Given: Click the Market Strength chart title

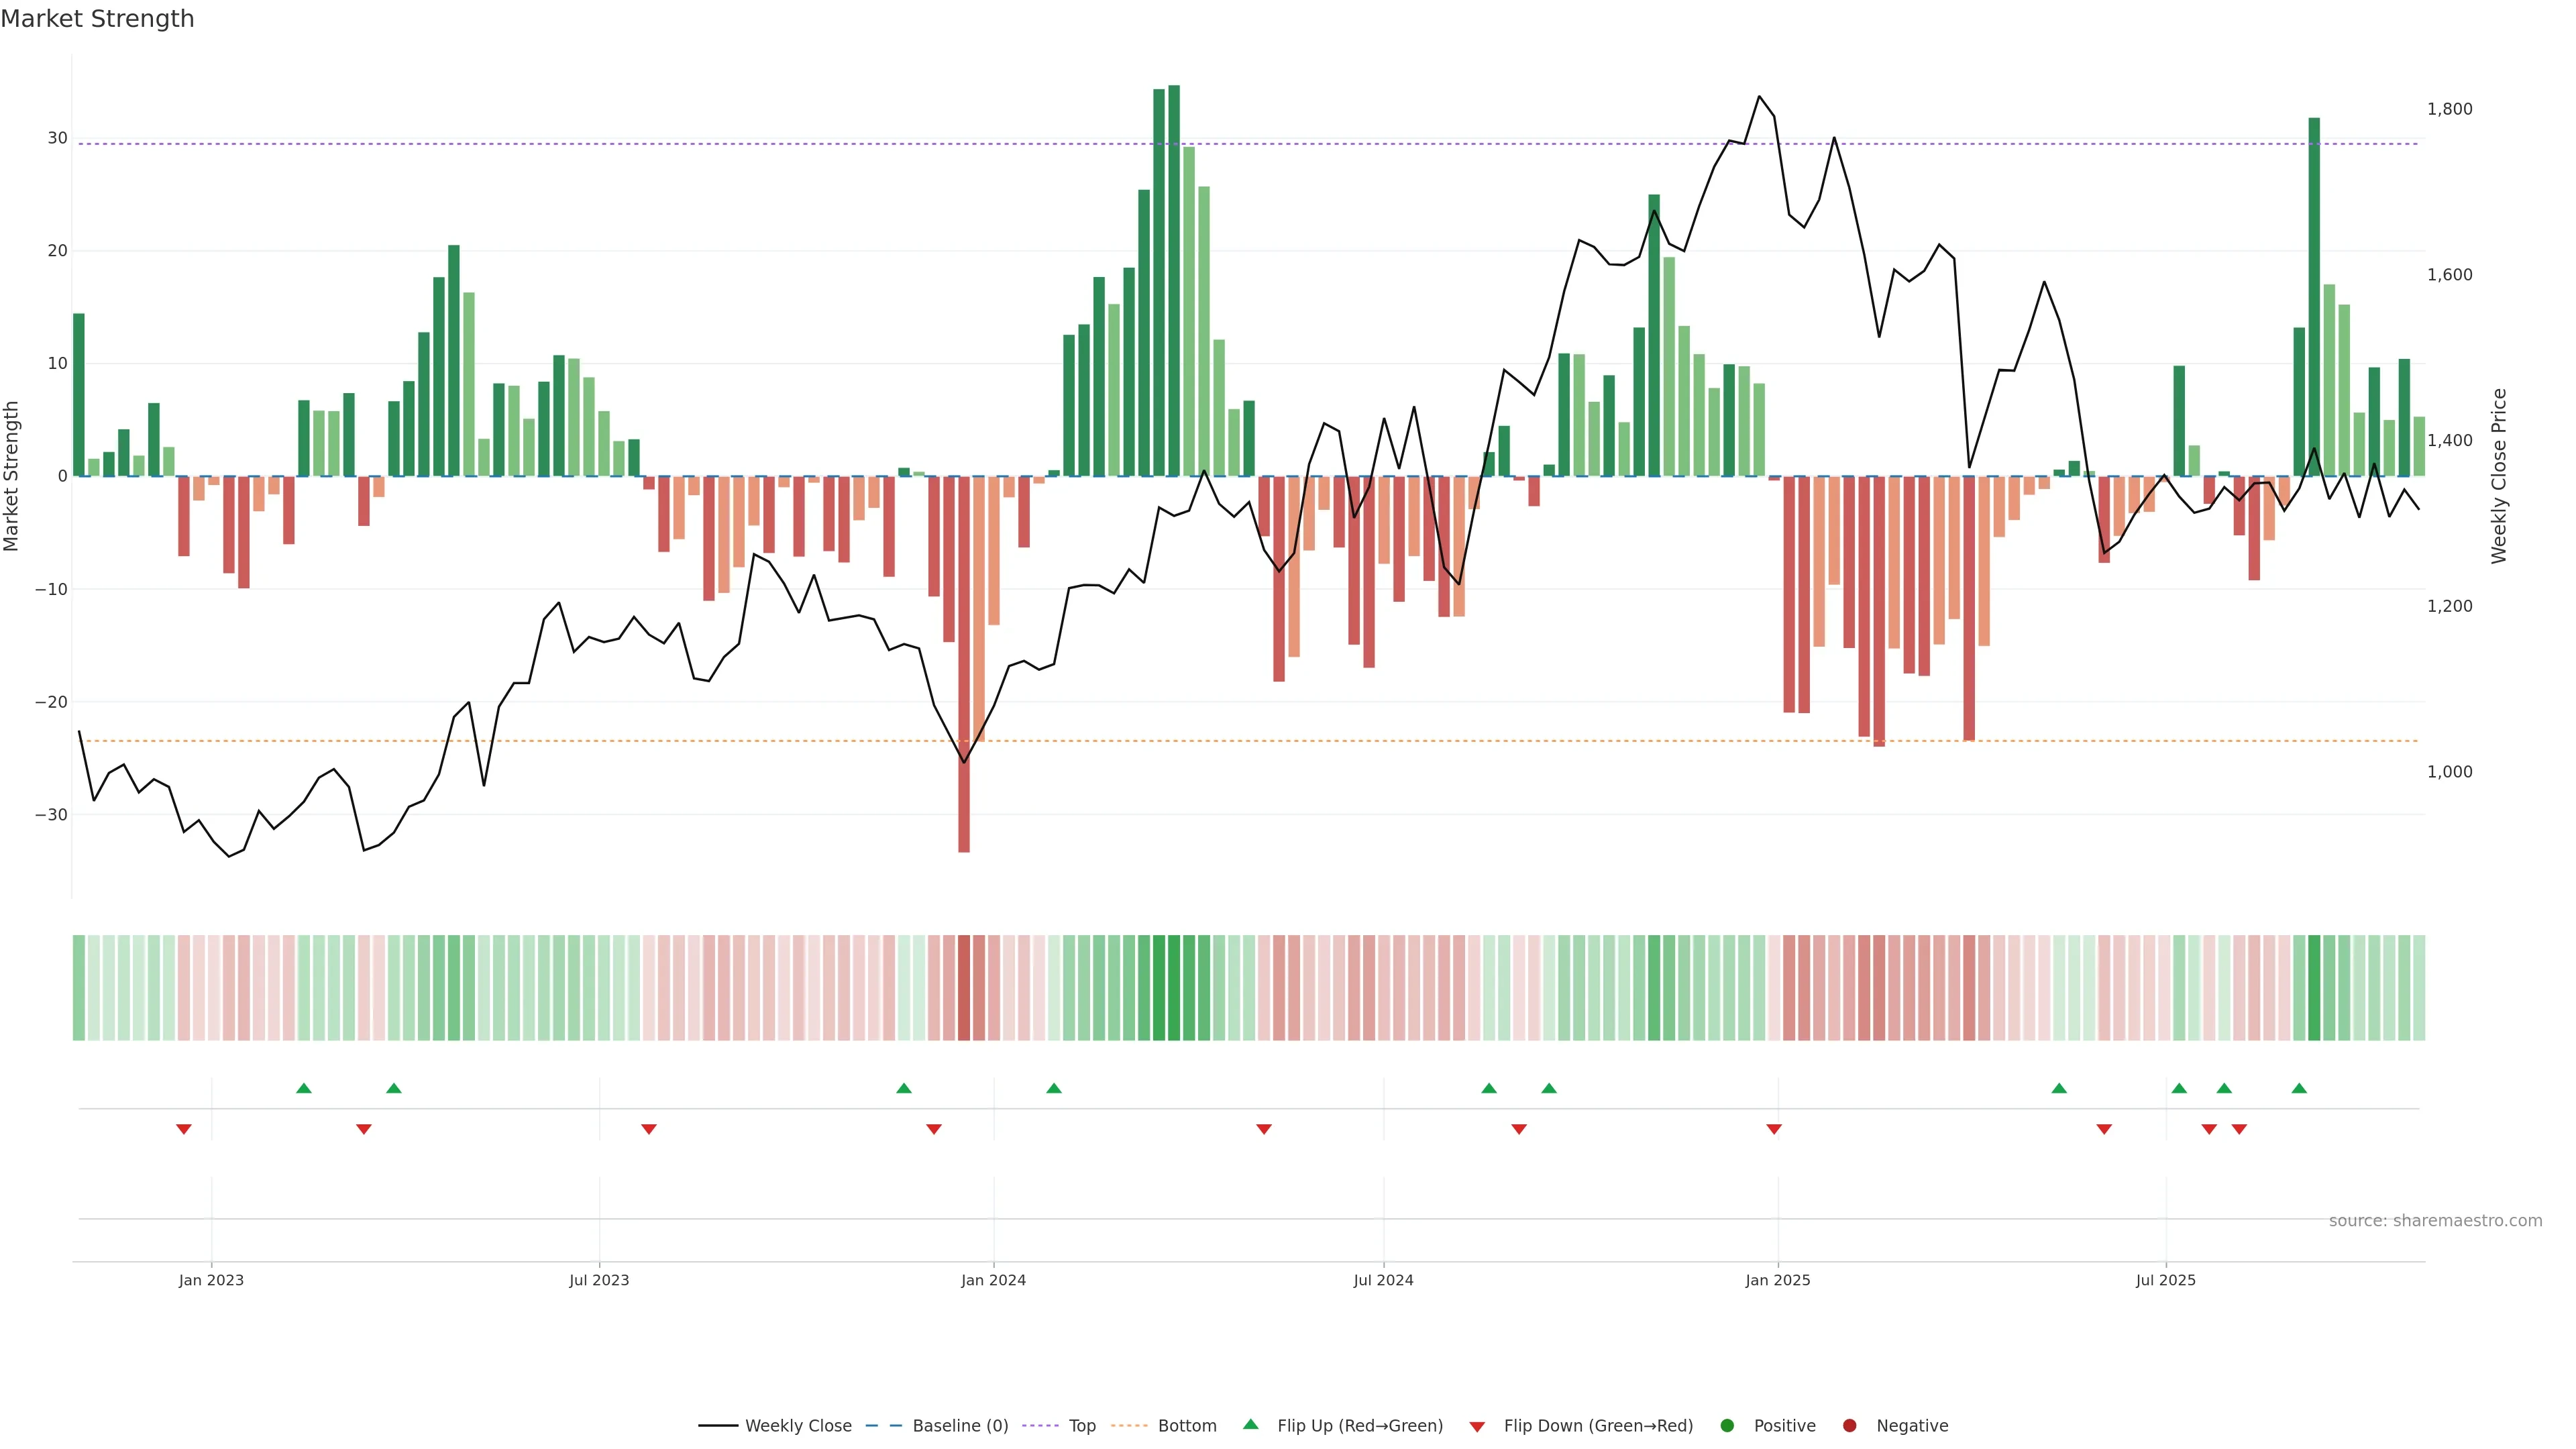Looking at the screenshot, I should 97,19.
